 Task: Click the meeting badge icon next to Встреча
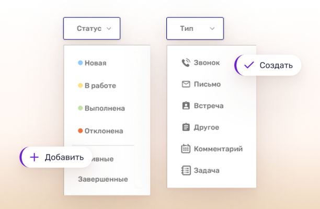tap(186, 106)
